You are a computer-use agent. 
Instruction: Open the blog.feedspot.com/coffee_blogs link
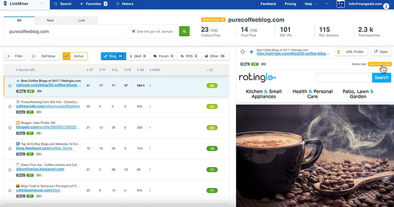[x=44, y=148]
